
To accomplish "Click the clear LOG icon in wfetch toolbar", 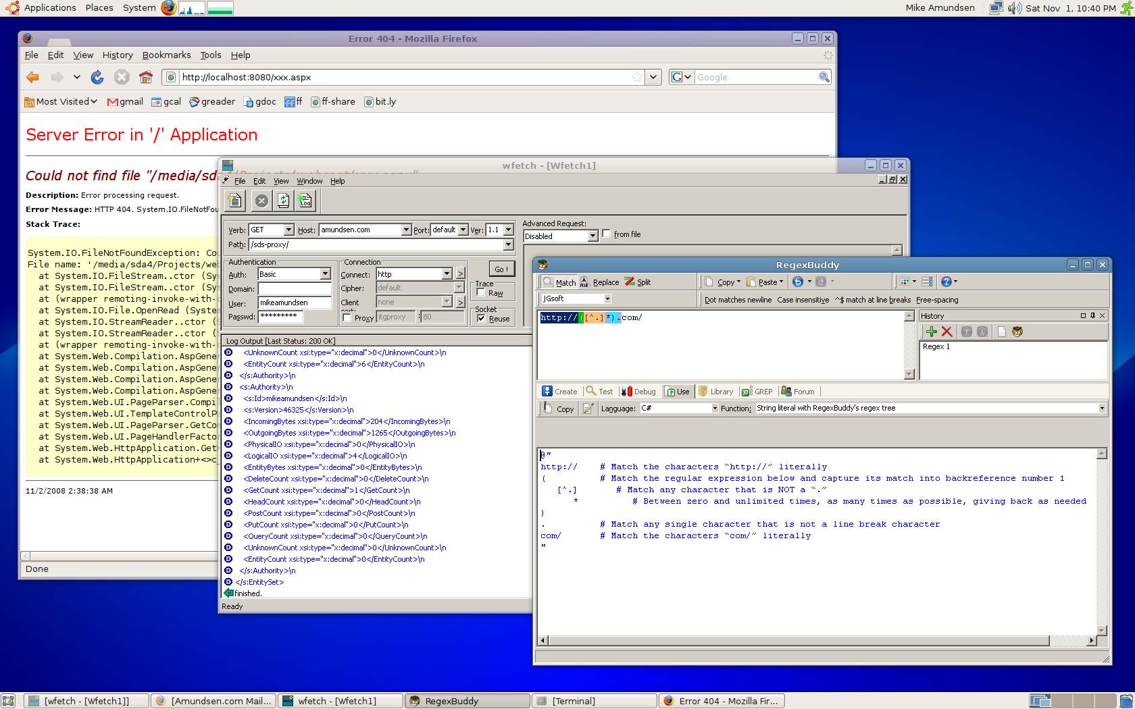I will [x=305, y=201].
